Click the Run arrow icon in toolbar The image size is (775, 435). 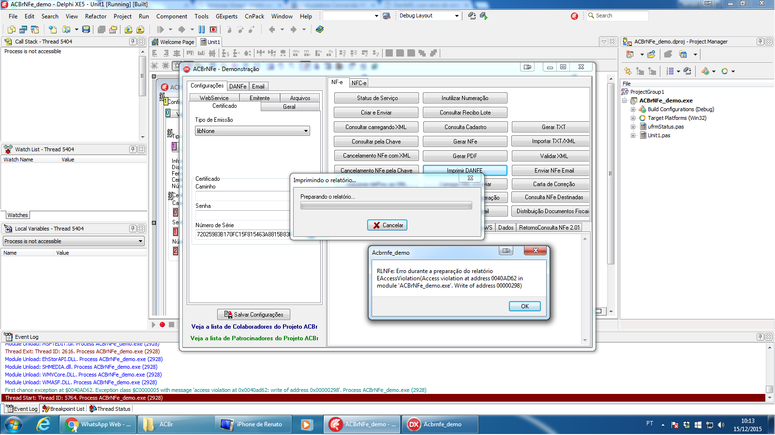pyautogui.click(x=161, y=29)
